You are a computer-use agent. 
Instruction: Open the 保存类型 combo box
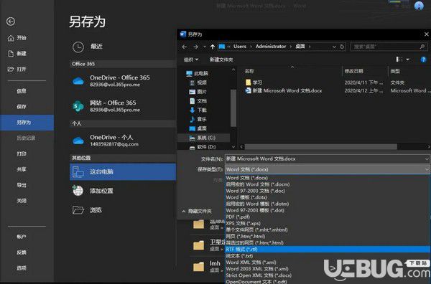click(328, 169)
